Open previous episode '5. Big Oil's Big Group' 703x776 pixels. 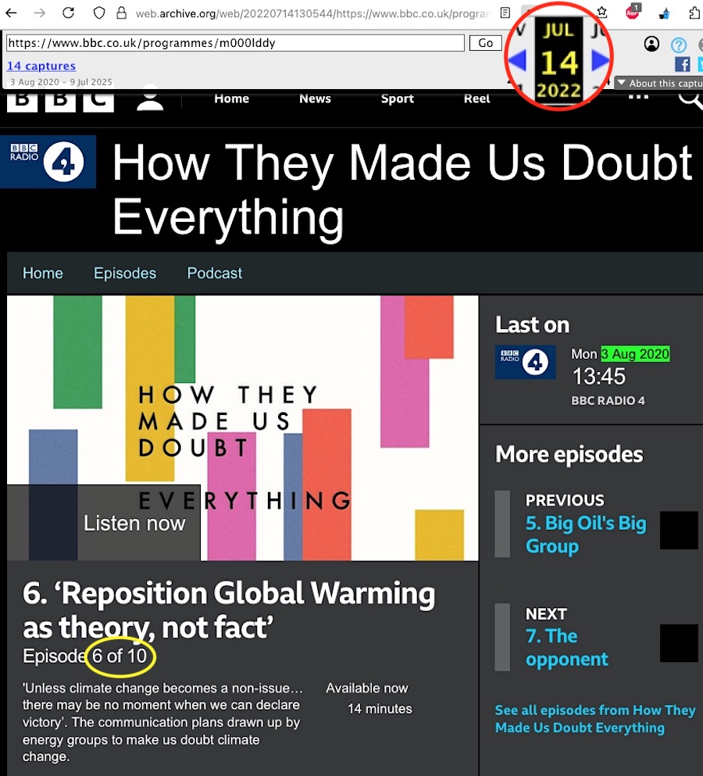click(x=586, y=535)
